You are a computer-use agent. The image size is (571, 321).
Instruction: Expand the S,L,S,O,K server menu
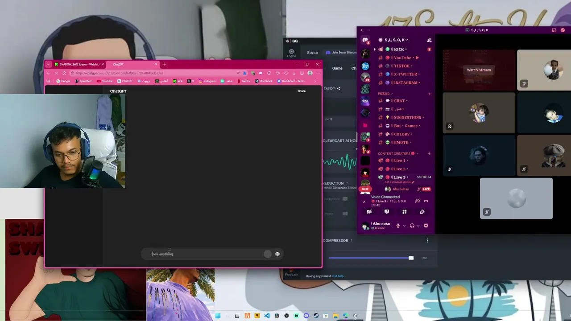point(396,40)
